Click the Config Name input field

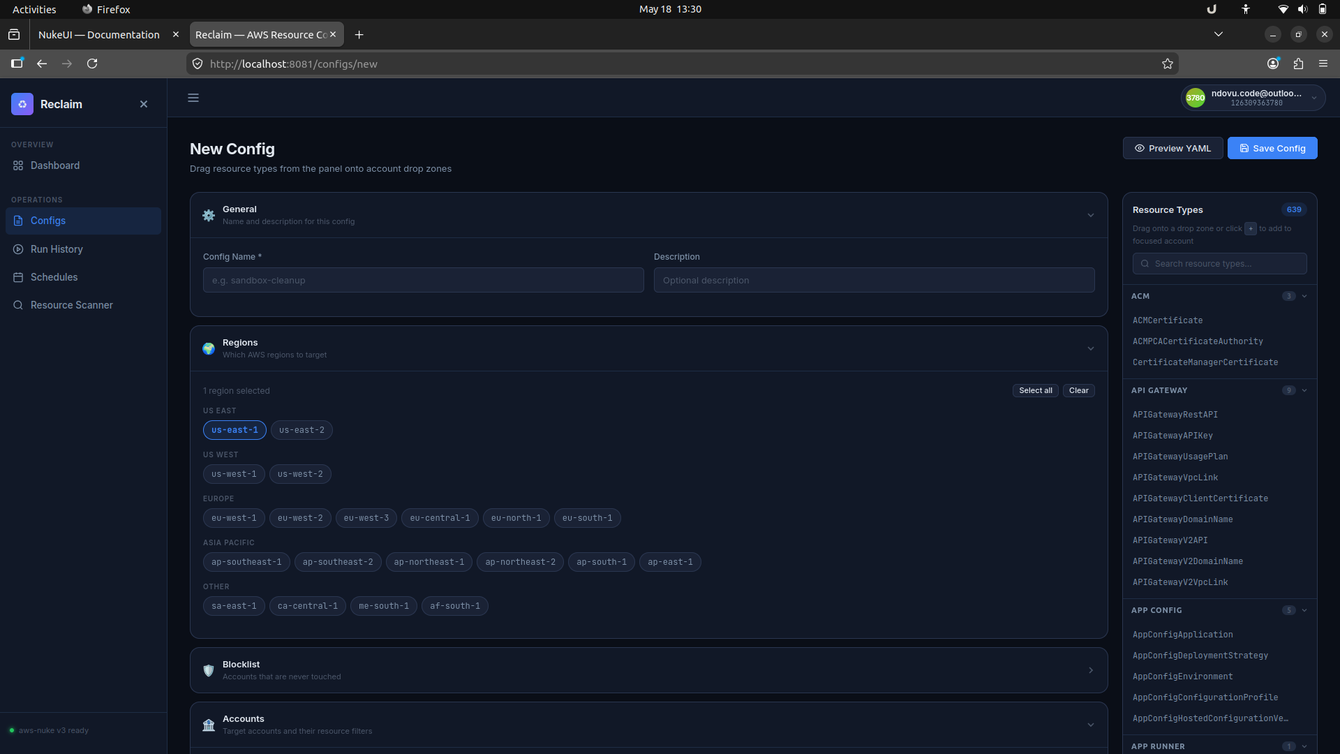423,280
